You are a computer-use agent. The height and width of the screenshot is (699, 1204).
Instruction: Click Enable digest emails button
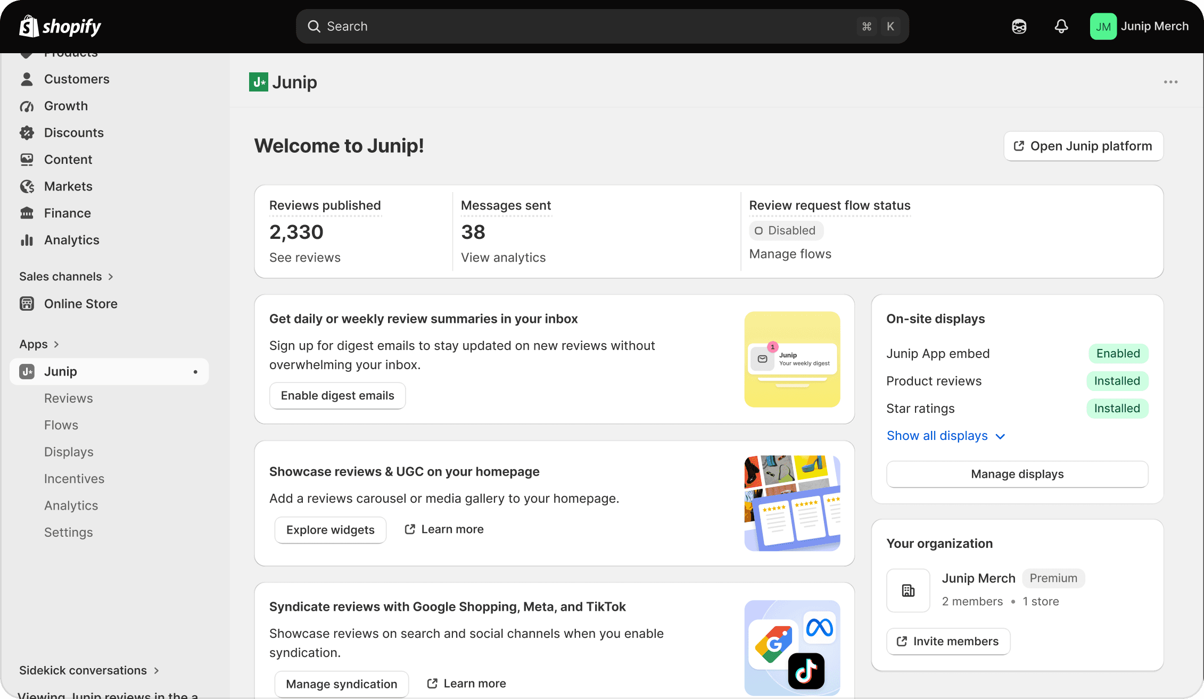pyautogui.click(x=337, y=396)
